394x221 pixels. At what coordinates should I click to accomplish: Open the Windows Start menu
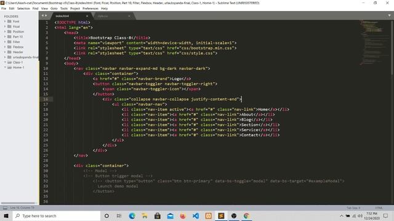[6, 215]
